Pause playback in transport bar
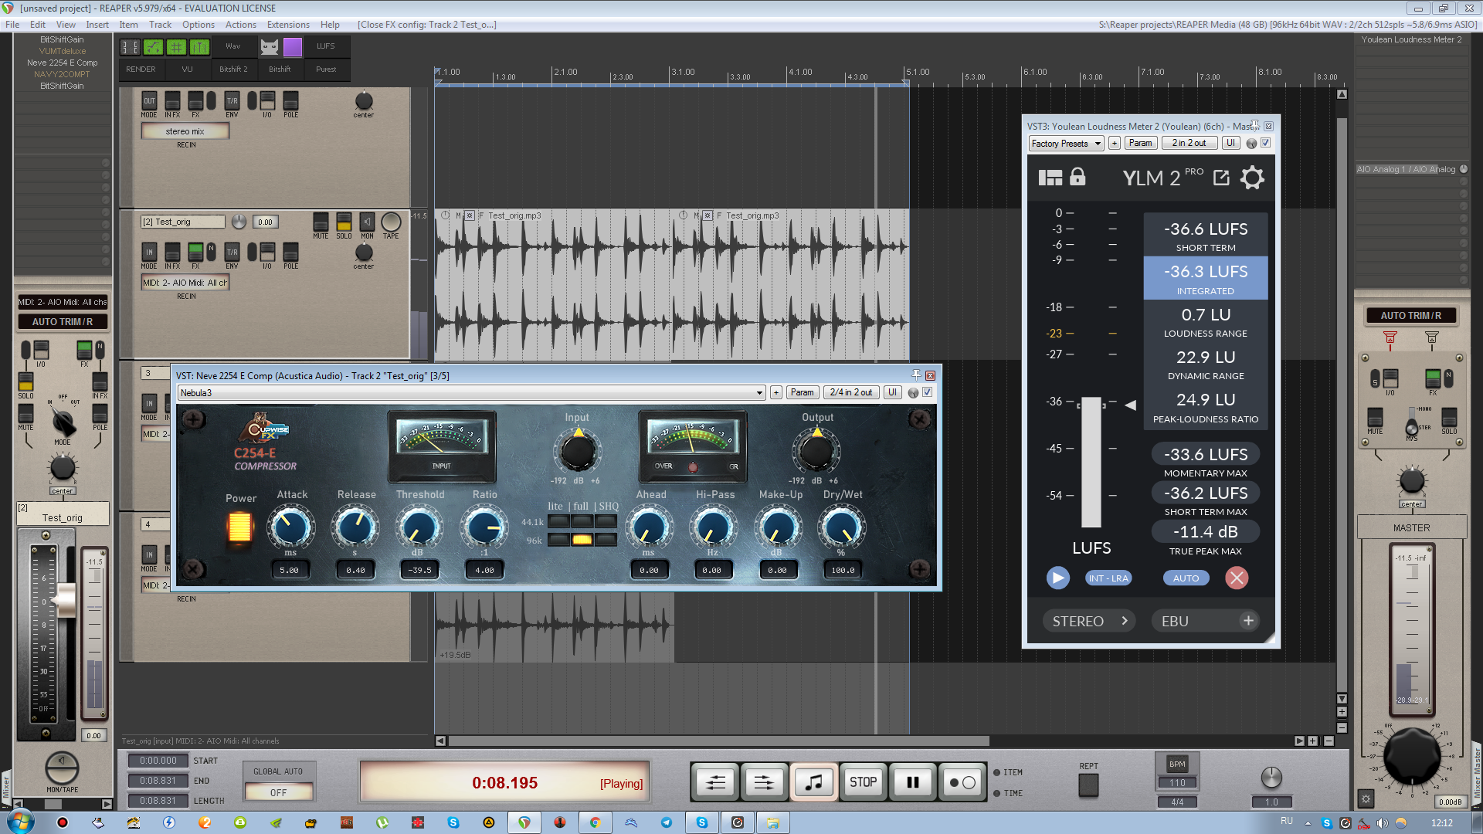 click(x=912, y=782)
